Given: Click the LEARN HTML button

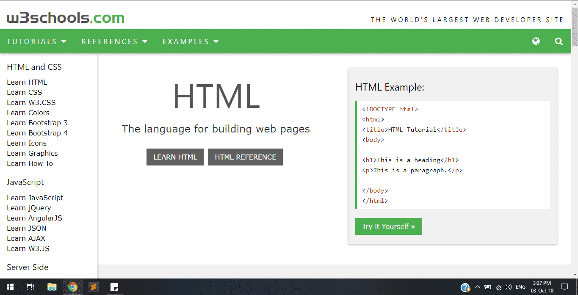Looking at the screenshot, I should click(x=175, y=157).
